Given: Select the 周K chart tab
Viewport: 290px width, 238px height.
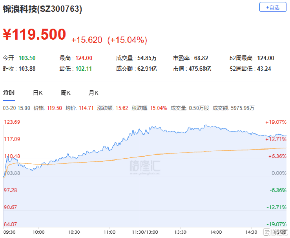Looking at the screenshot, I should (66, 93).
